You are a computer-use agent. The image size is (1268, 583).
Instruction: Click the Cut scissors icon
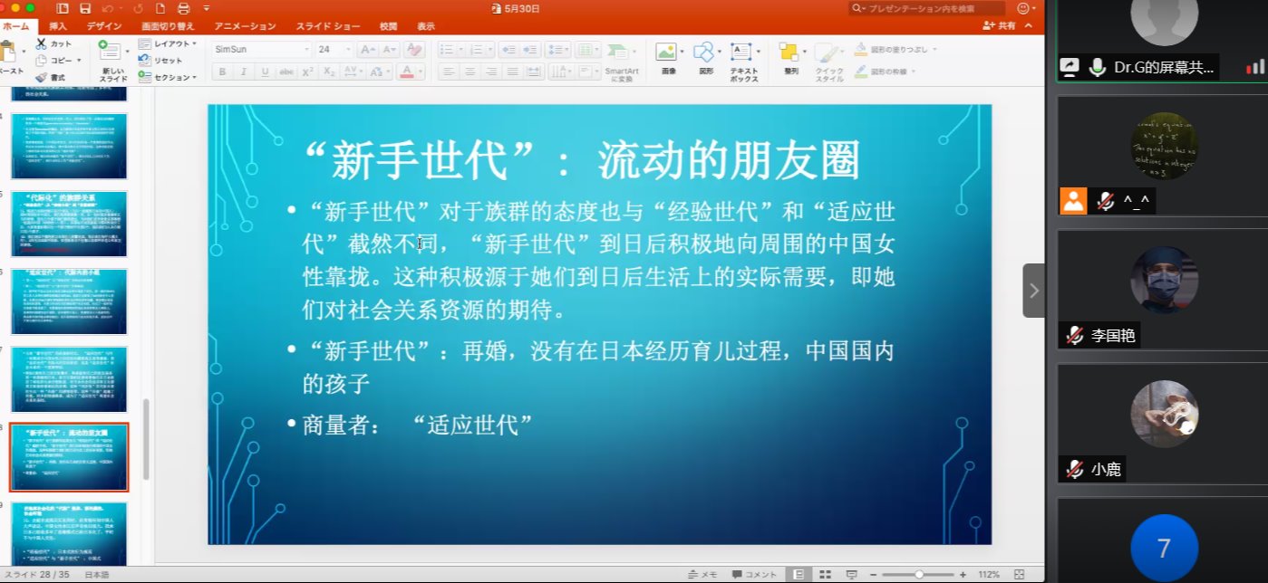coord(42,43)
